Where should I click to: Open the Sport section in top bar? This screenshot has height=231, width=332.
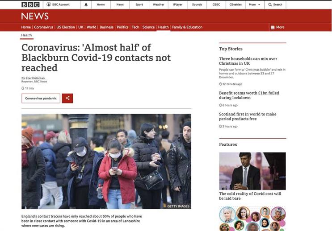[x=139, y=4]
